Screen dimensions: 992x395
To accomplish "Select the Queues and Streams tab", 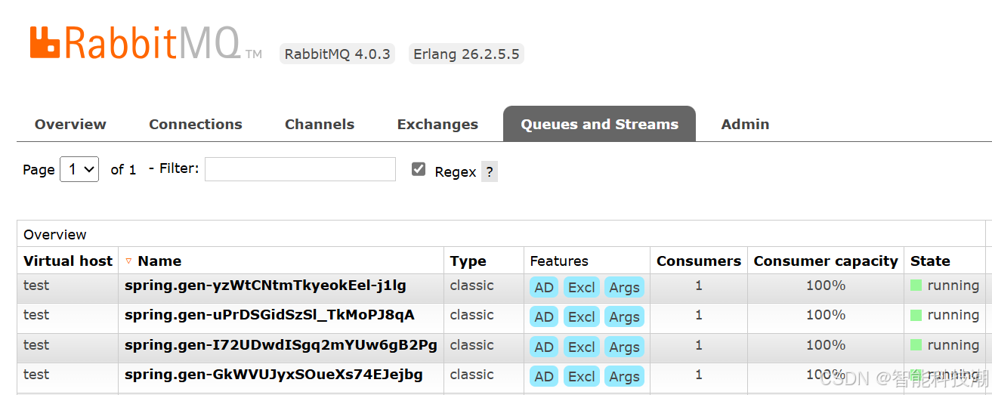I will (599, 124).
